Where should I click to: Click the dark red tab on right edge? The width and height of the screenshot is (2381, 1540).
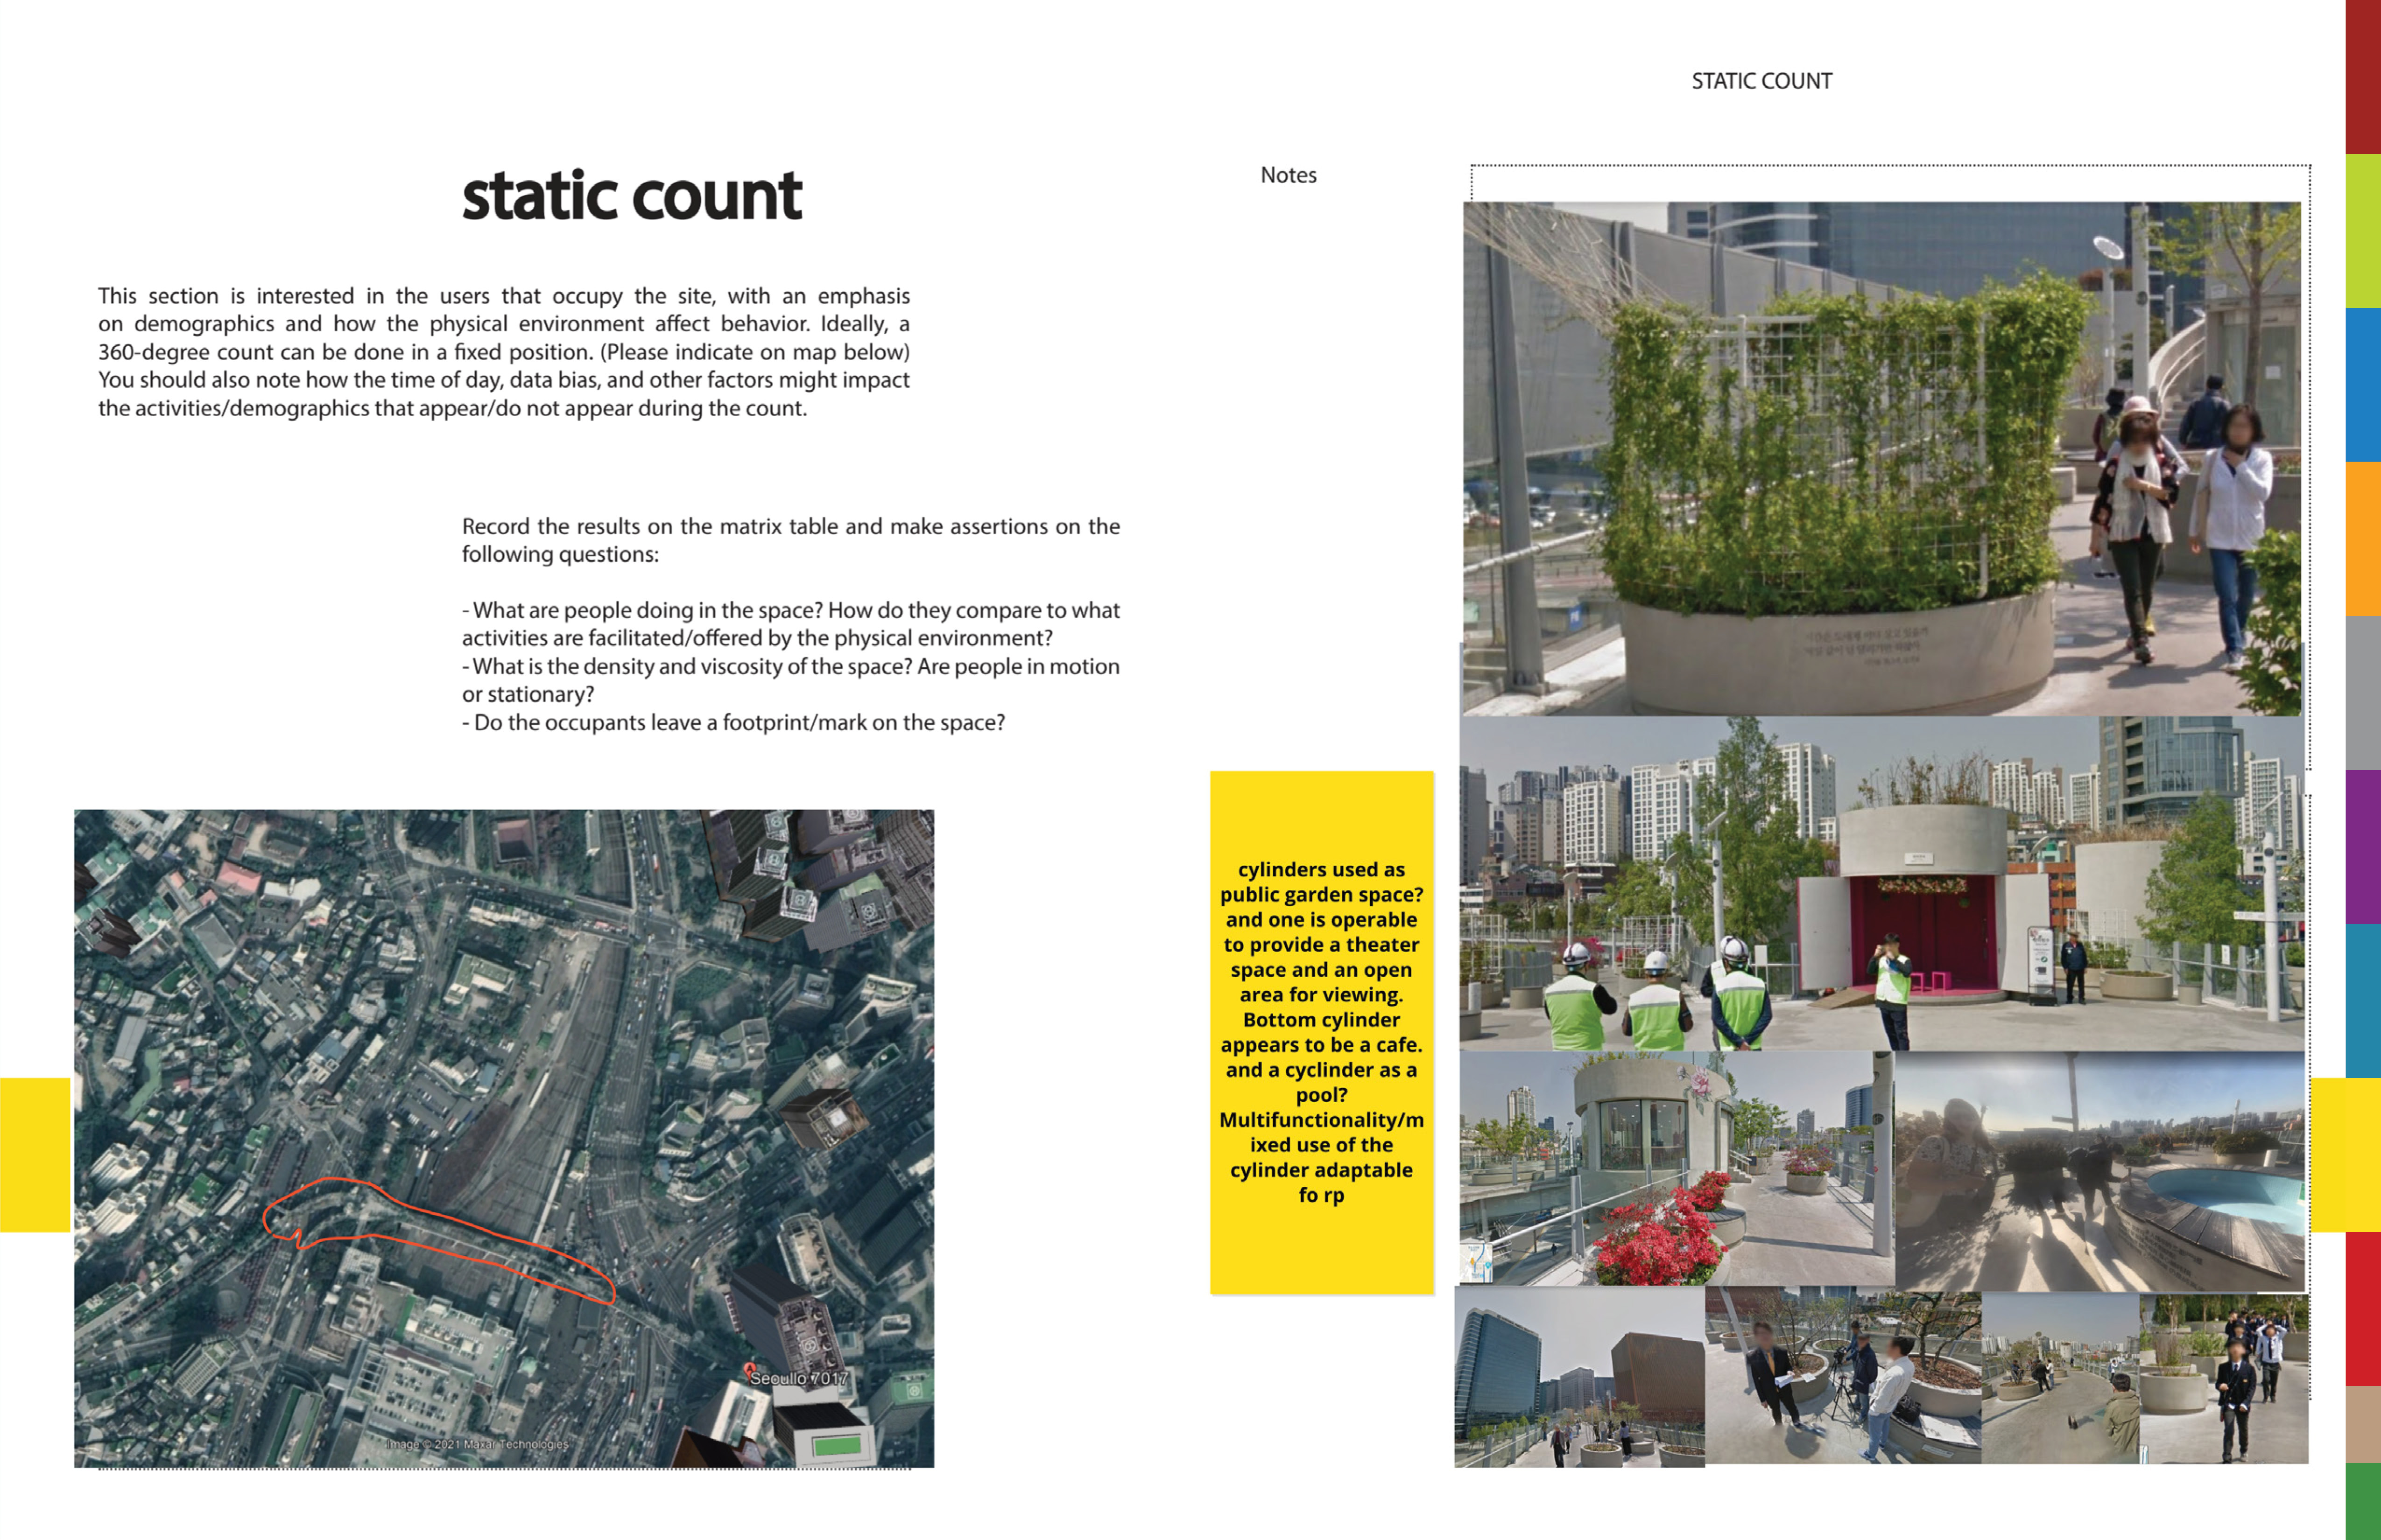[x=2363, y=76]
